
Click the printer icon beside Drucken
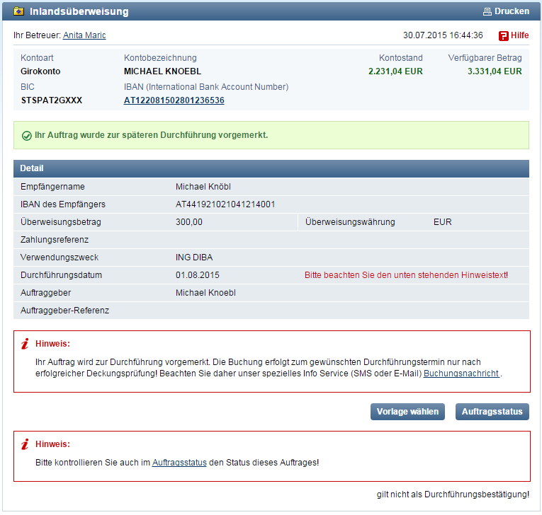487,12
